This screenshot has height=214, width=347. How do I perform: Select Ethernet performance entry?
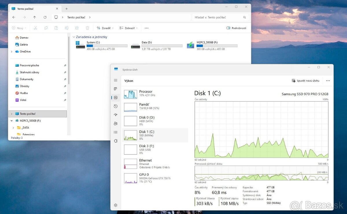[156, 164]
